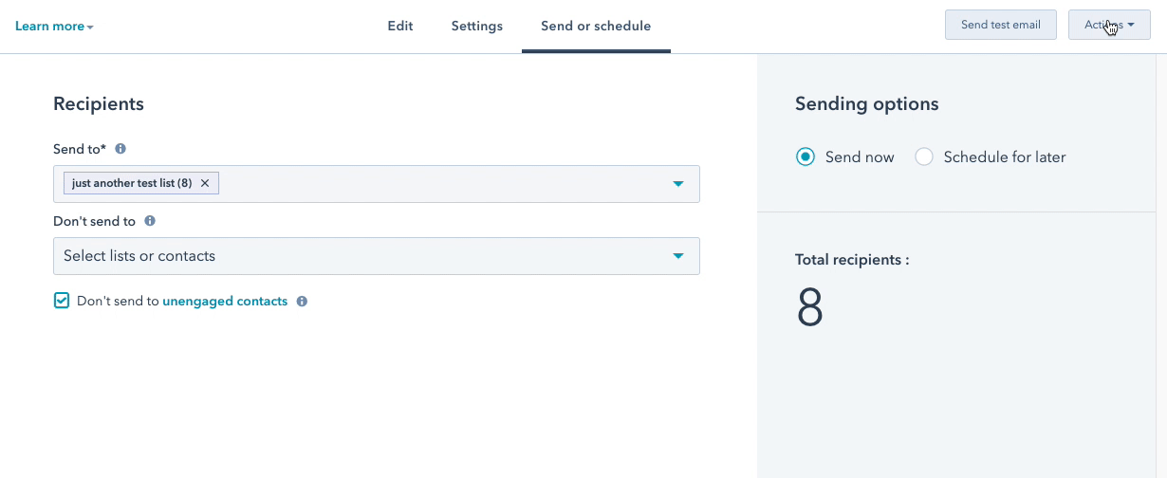The height and width of the screenshot is (478, 1167).
Task: Open the Actions dropdown menu
Action: coord(1109,26)
